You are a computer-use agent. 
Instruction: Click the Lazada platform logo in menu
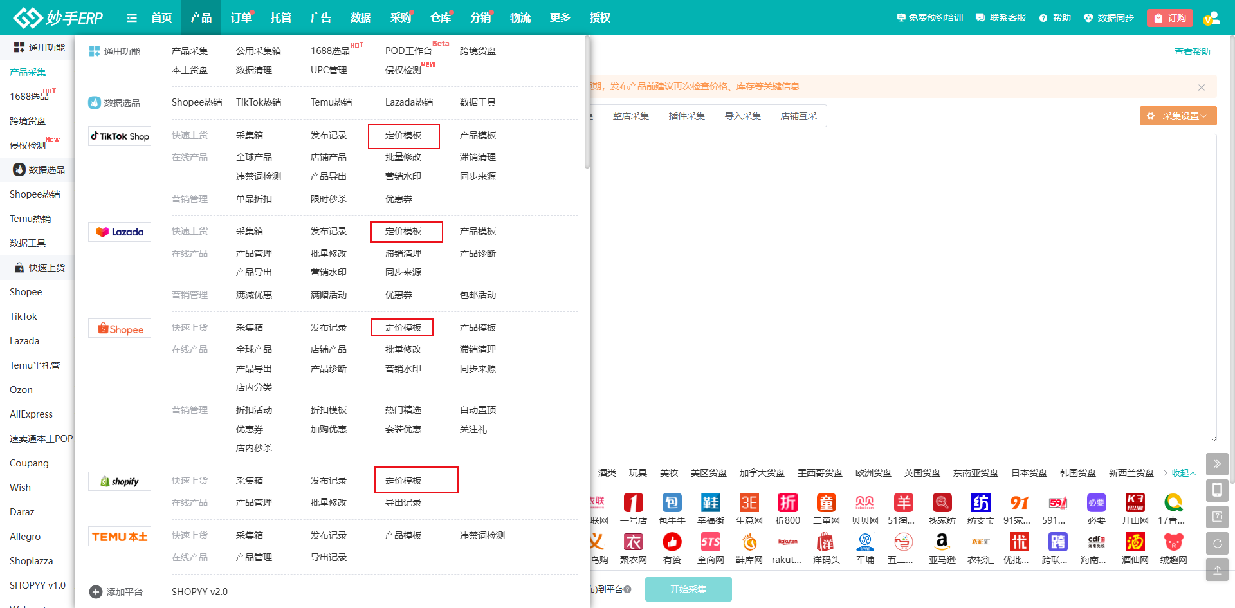point(120,232)
